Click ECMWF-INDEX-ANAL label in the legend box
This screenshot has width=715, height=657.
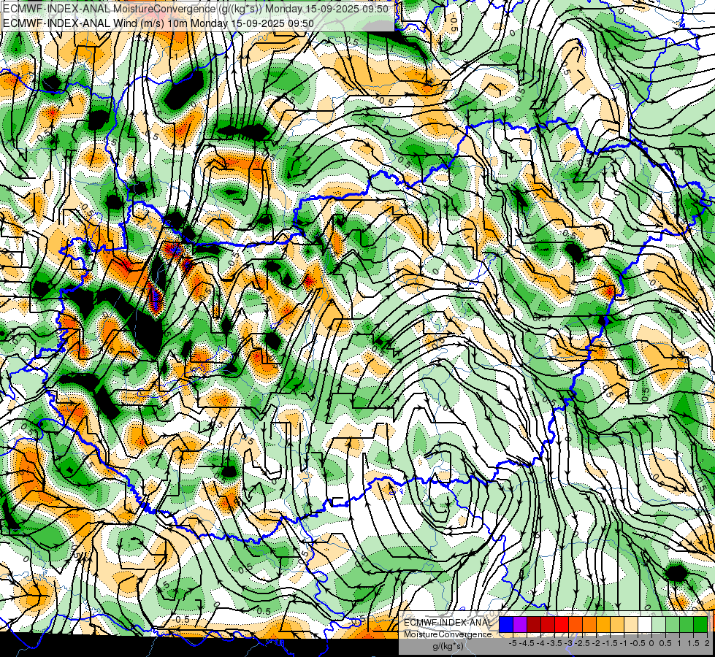448,623
